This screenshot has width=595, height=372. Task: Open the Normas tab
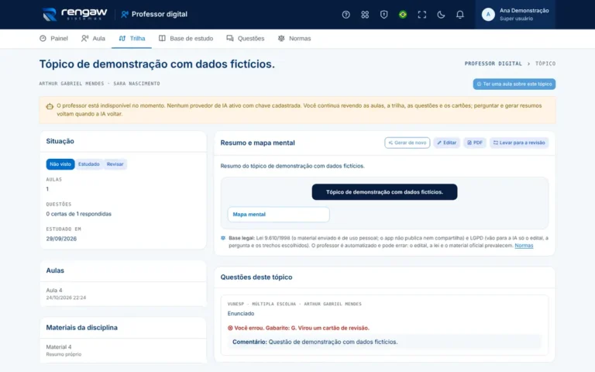coord(294,38)
